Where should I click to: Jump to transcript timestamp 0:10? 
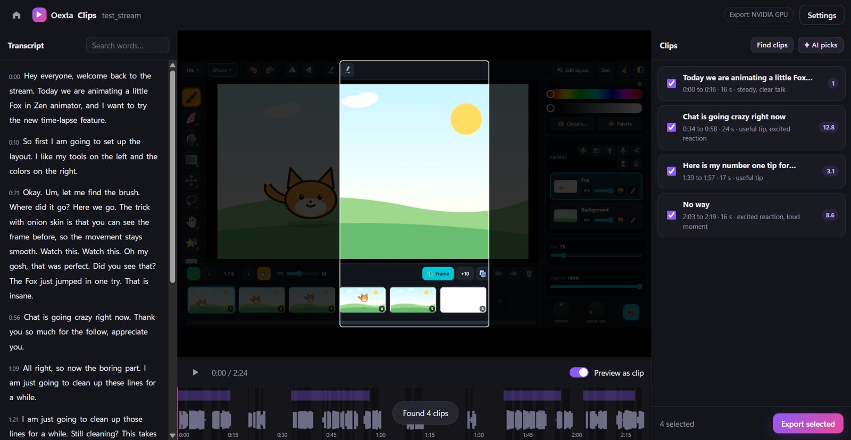pos(14,142)
